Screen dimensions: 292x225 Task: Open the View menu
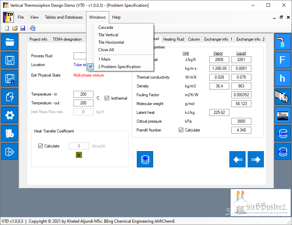34,17
